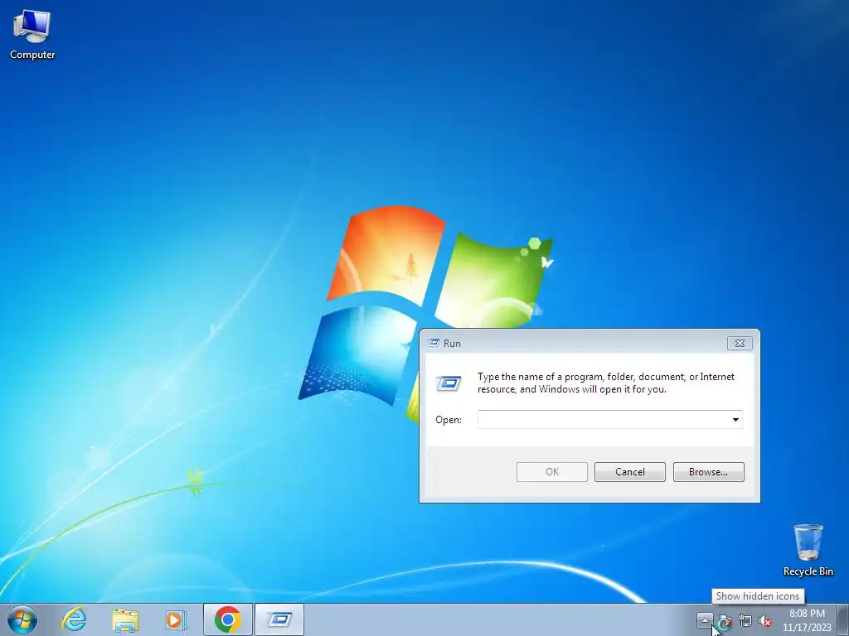Close the Run dialog window
This screenshot has height=636, width=849.
[x=740, y=343]
